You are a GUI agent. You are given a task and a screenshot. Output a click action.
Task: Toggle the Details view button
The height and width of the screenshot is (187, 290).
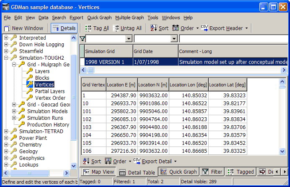(x=64, y=28)
